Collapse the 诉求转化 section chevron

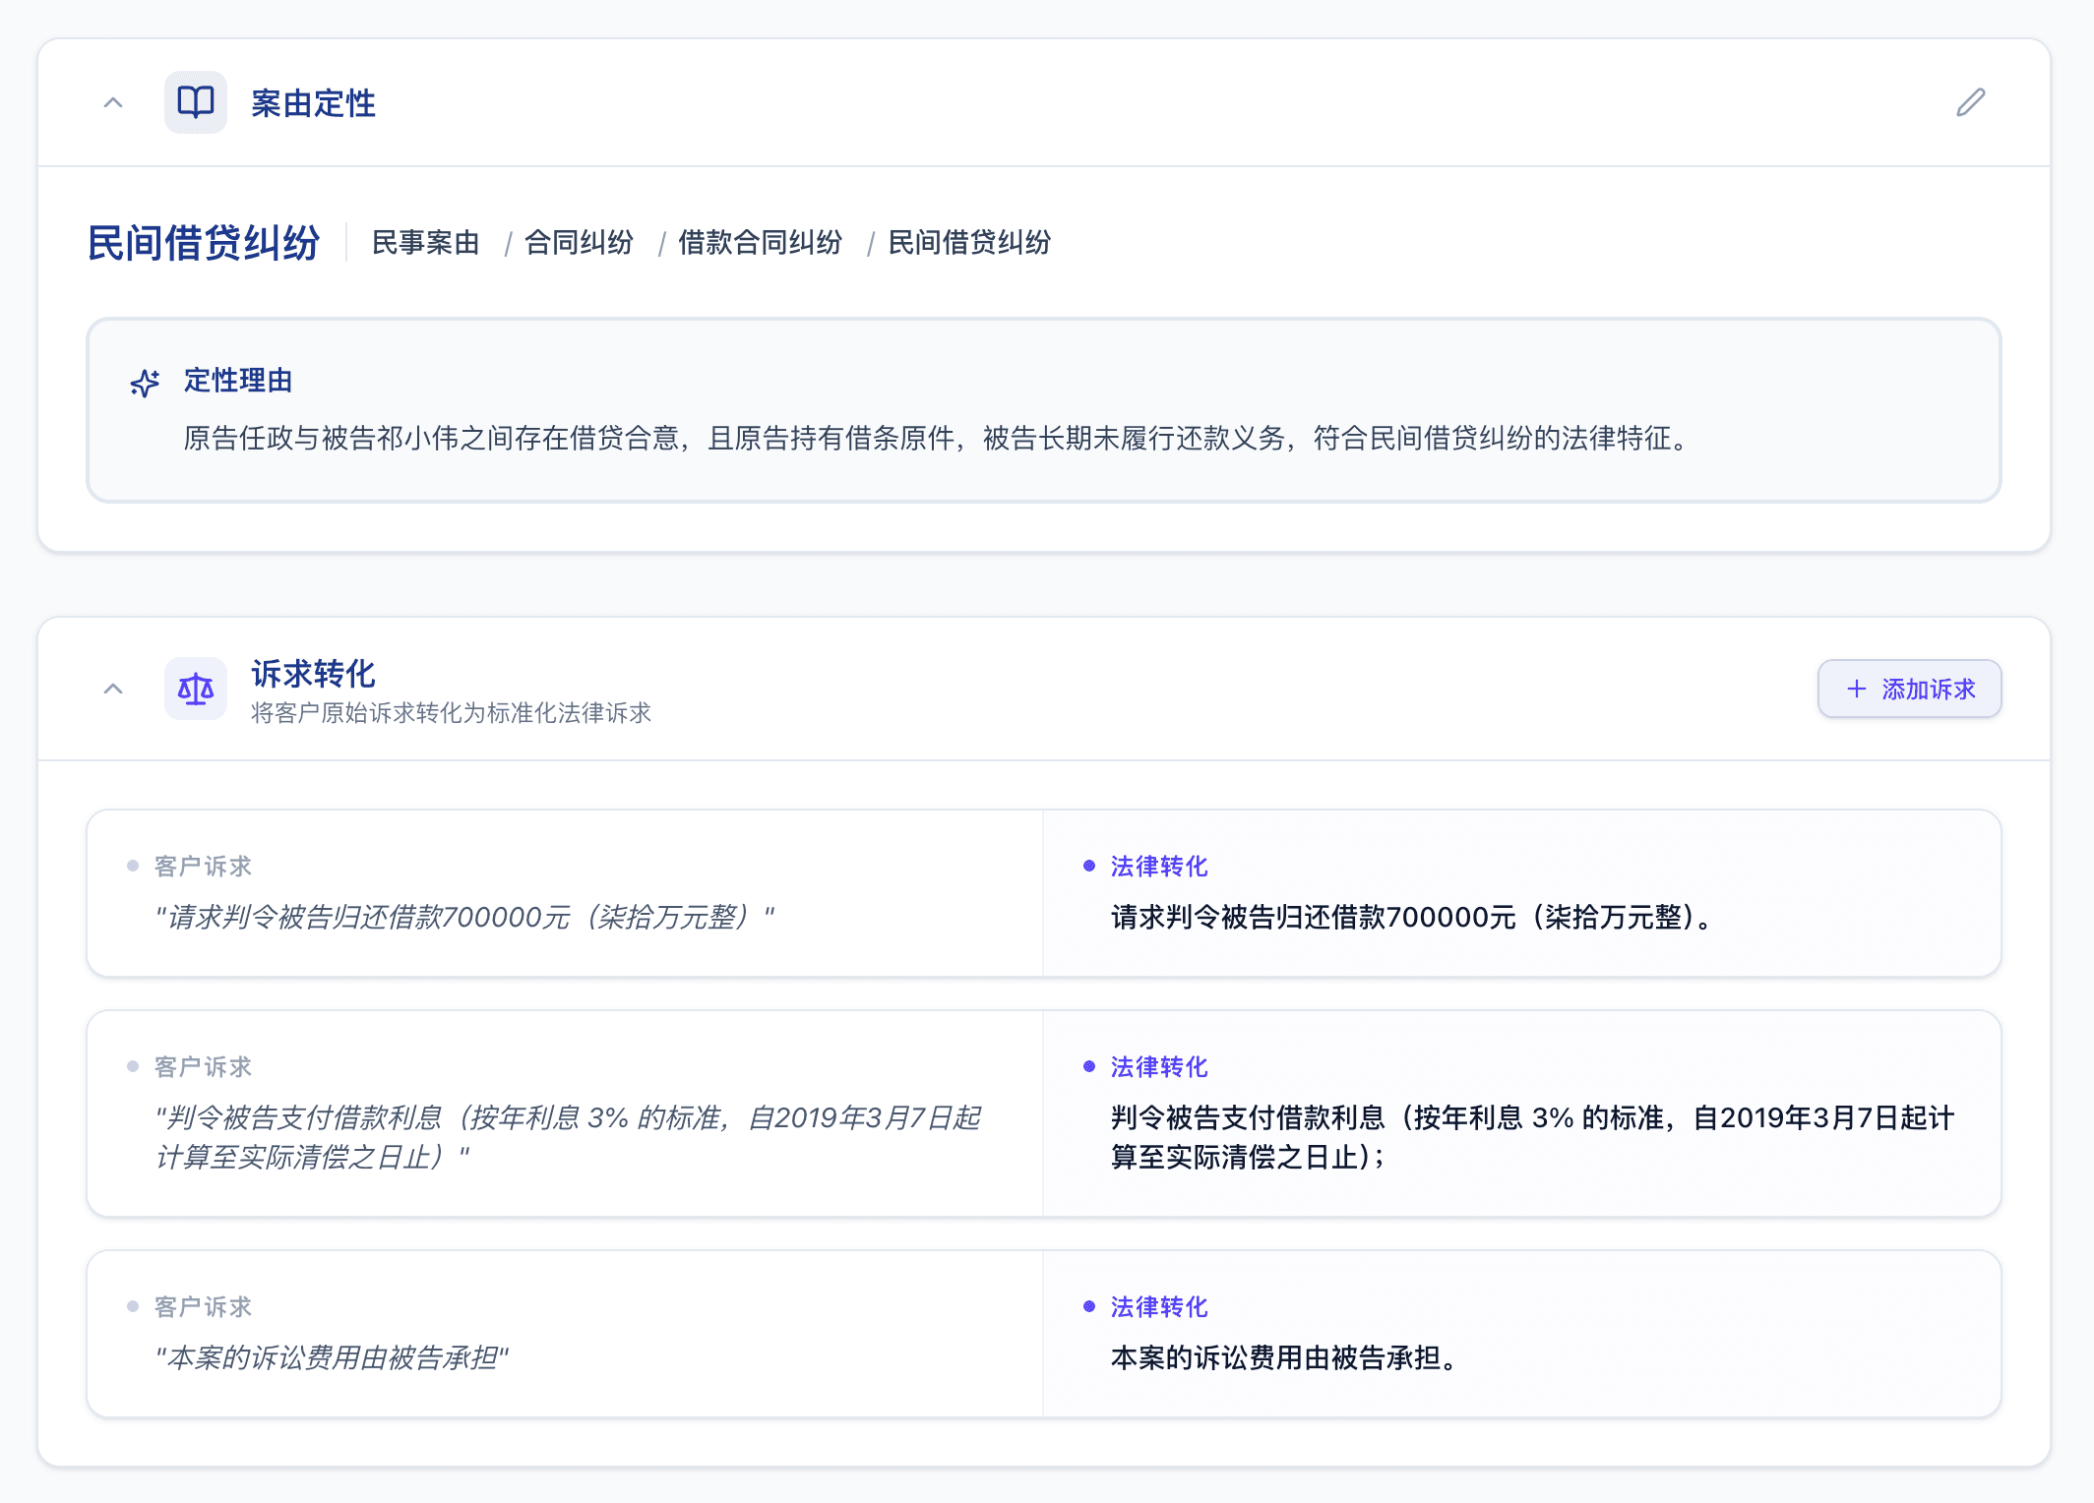[113, 689]
